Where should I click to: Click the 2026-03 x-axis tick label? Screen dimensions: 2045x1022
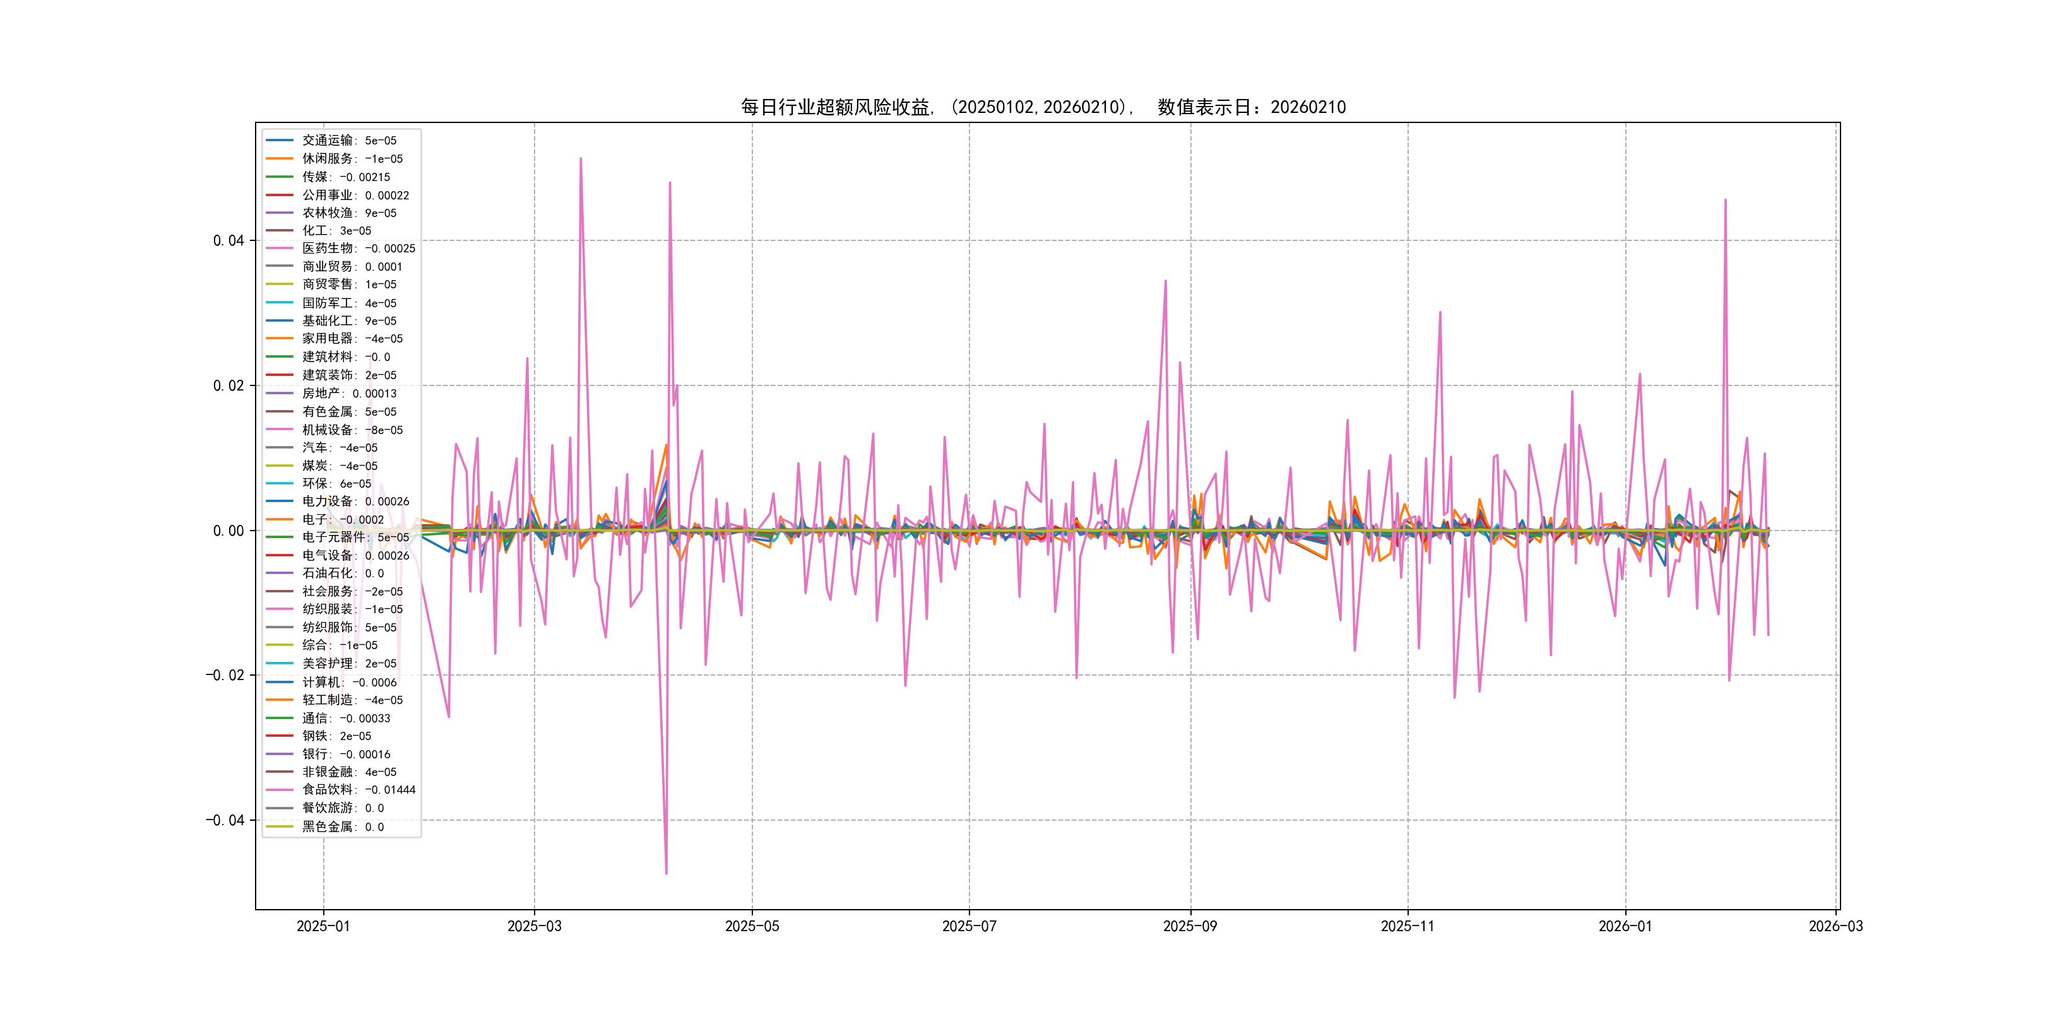1835,926
